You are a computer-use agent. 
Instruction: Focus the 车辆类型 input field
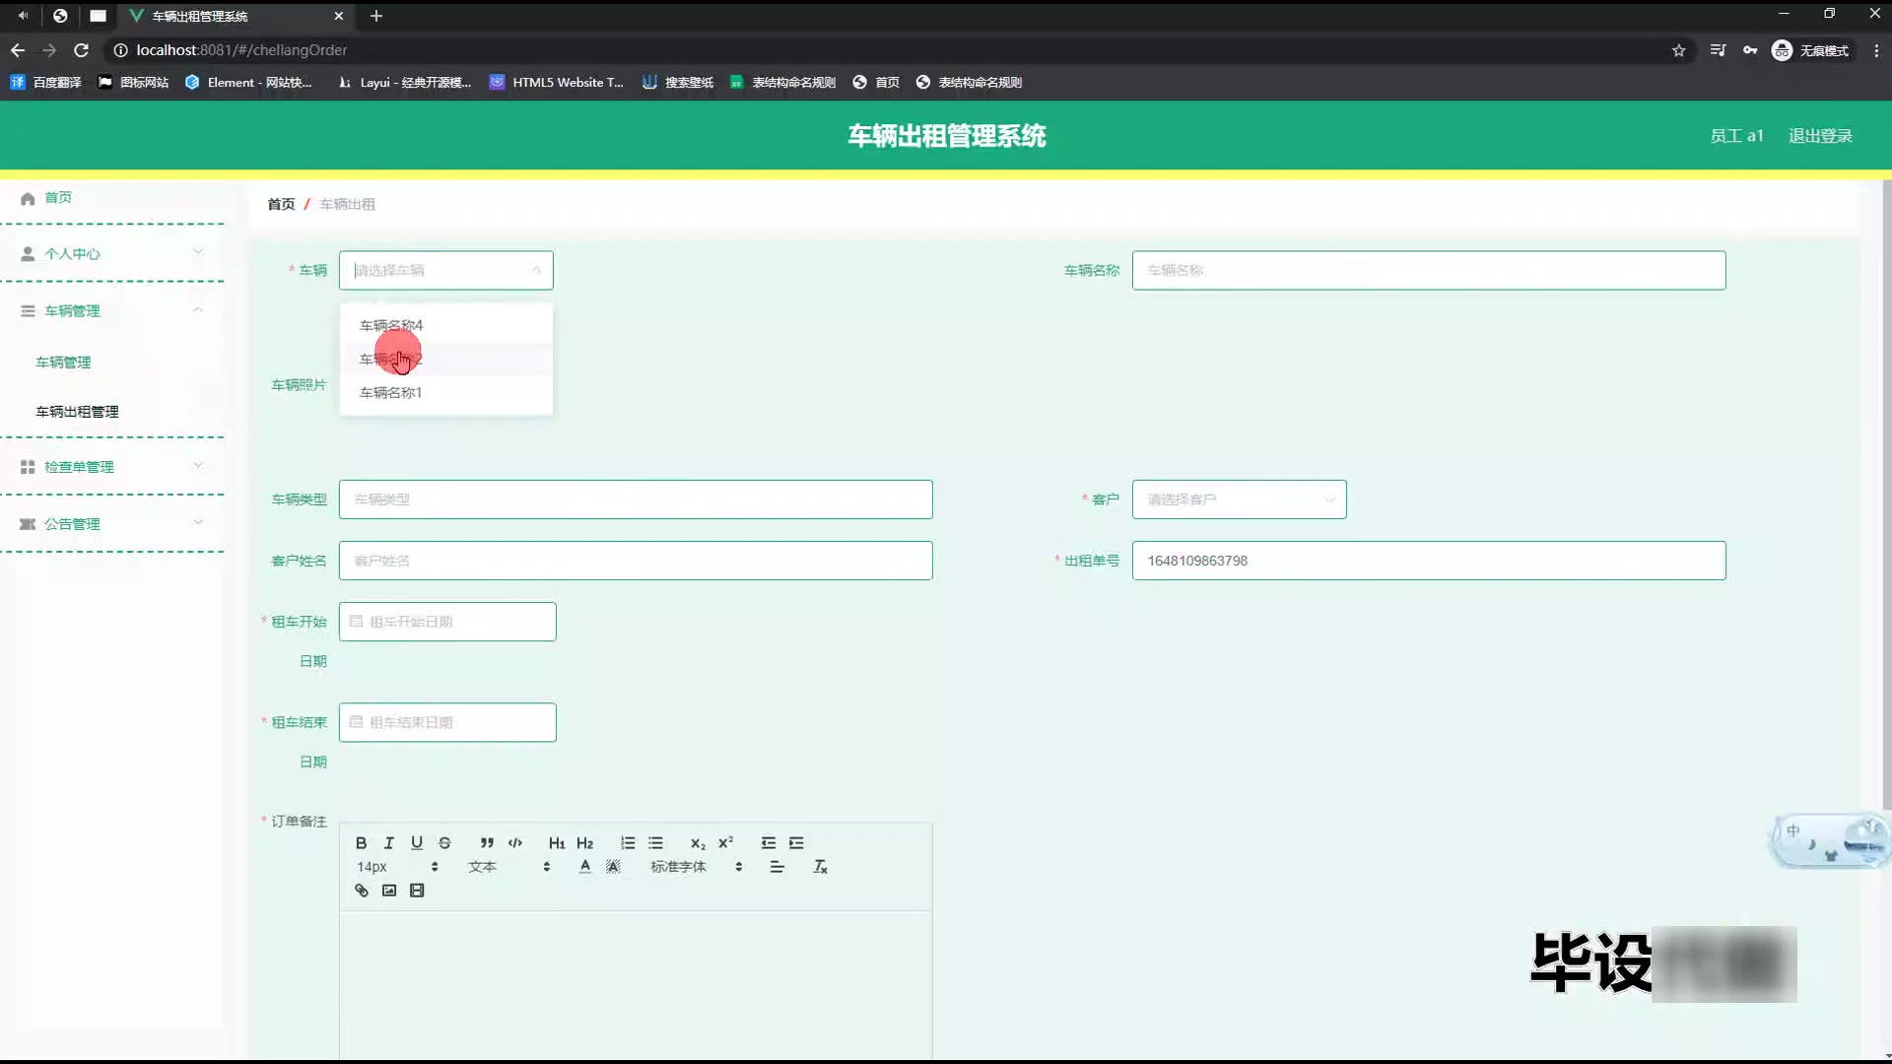(x=636, y=499)
